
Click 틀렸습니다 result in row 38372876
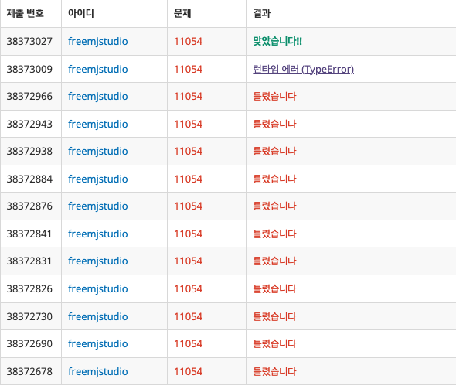(274, 206)
